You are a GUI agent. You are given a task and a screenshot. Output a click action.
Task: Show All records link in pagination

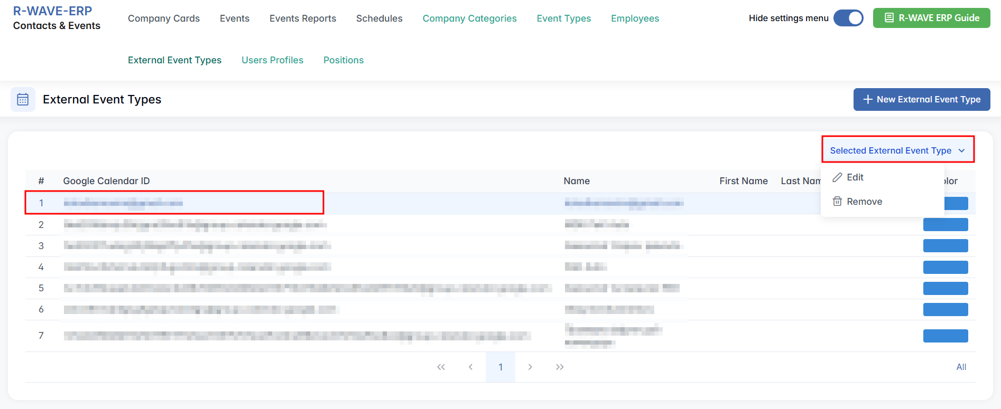coord(961,367)
